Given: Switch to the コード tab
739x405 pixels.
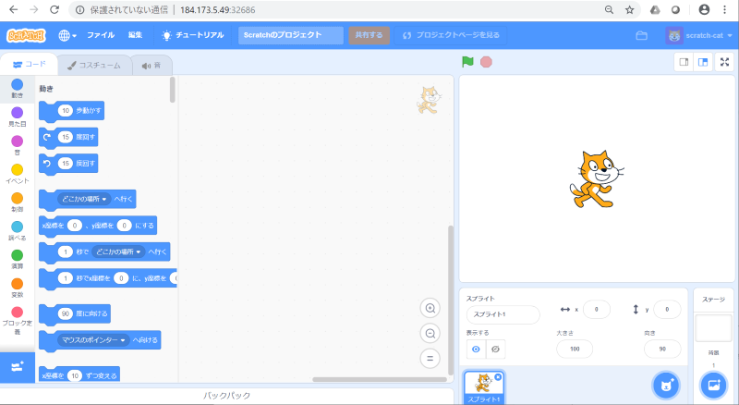Looking at the screenshot, I should point(30,64).
